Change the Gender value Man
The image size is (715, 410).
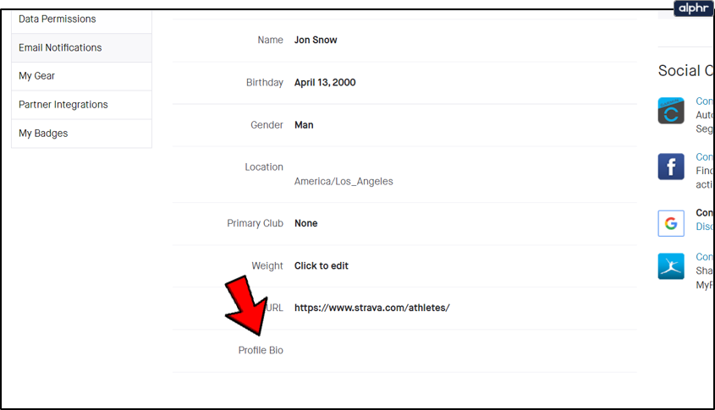304,125
